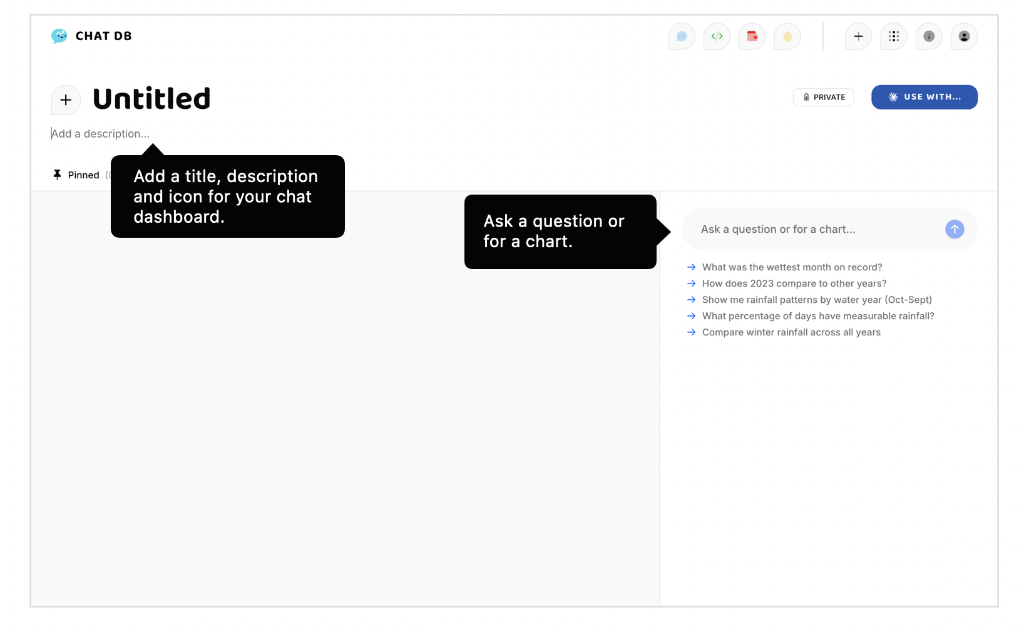
Task: Expand the Use With menu
Action: tap(924, 97)
